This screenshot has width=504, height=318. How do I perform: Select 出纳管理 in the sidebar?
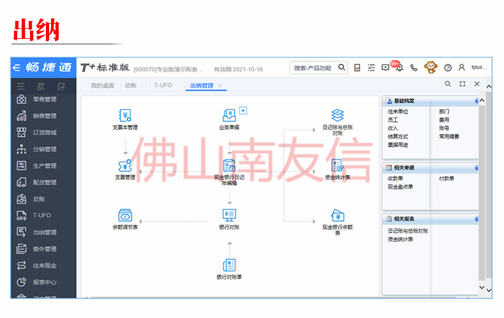point(44,232)
